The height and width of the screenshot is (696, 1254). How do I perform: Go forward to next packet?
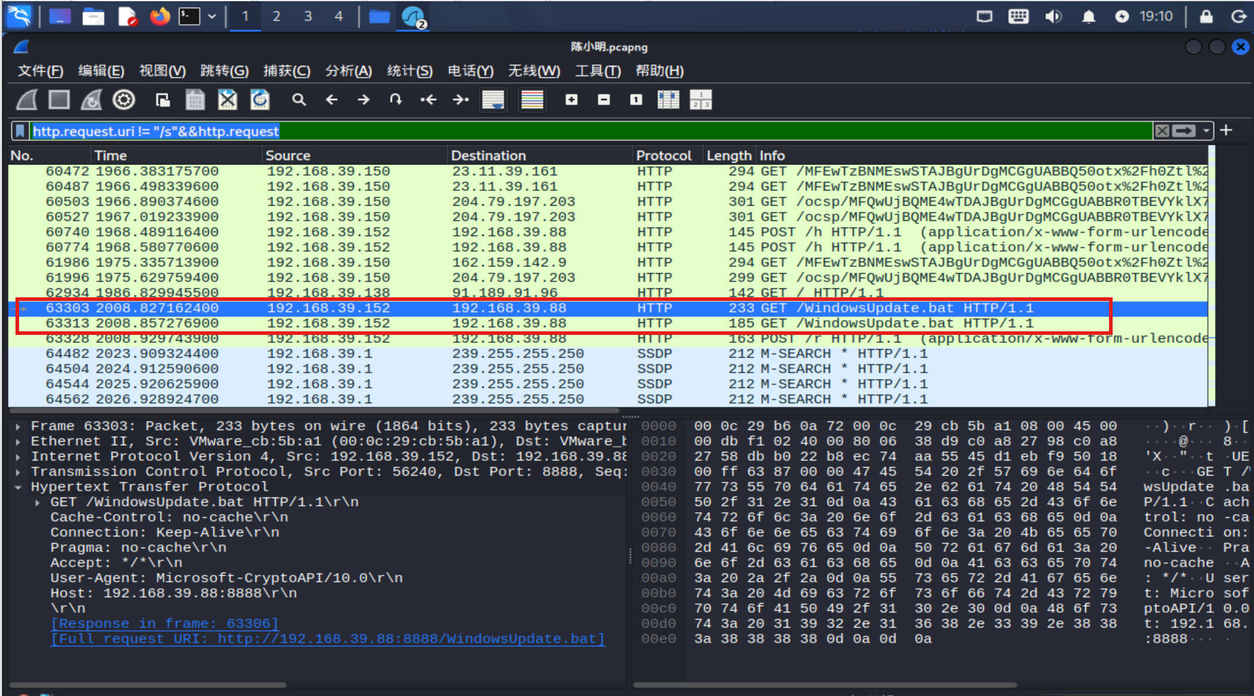tap(363, 100)
